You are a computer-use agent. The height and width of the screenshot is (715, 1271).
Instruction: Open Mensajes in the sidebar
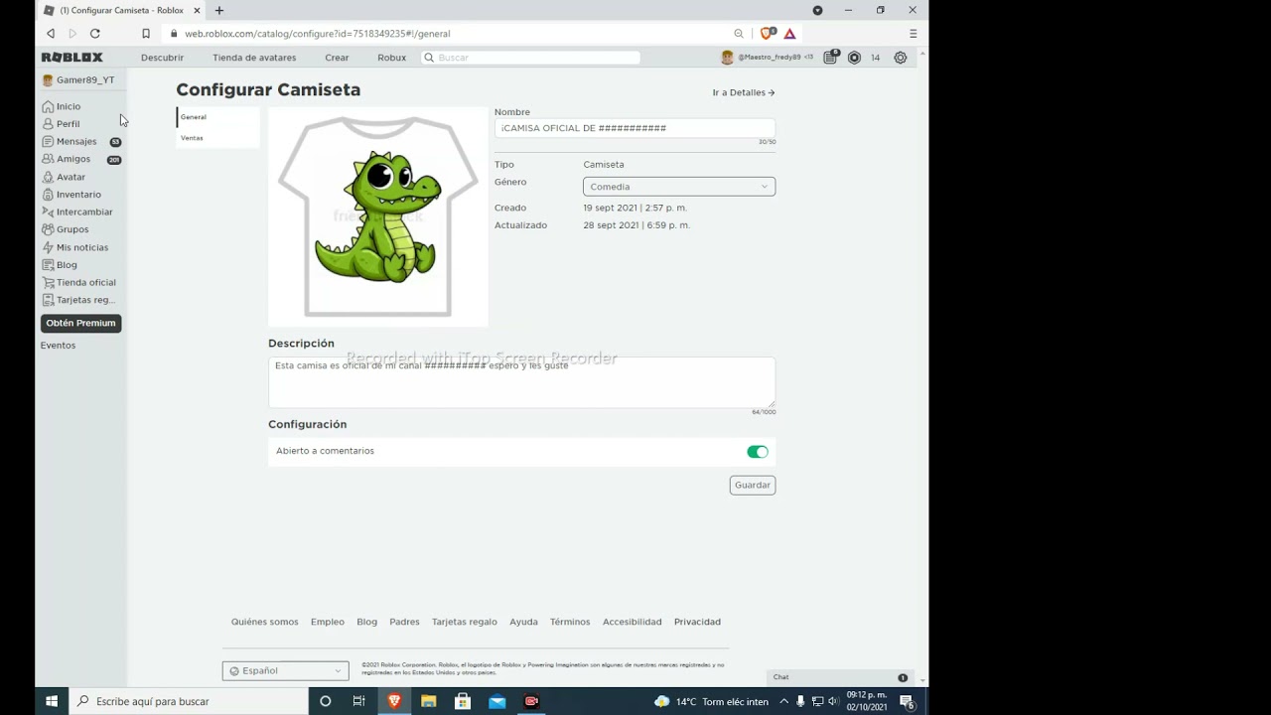(76, 142)
